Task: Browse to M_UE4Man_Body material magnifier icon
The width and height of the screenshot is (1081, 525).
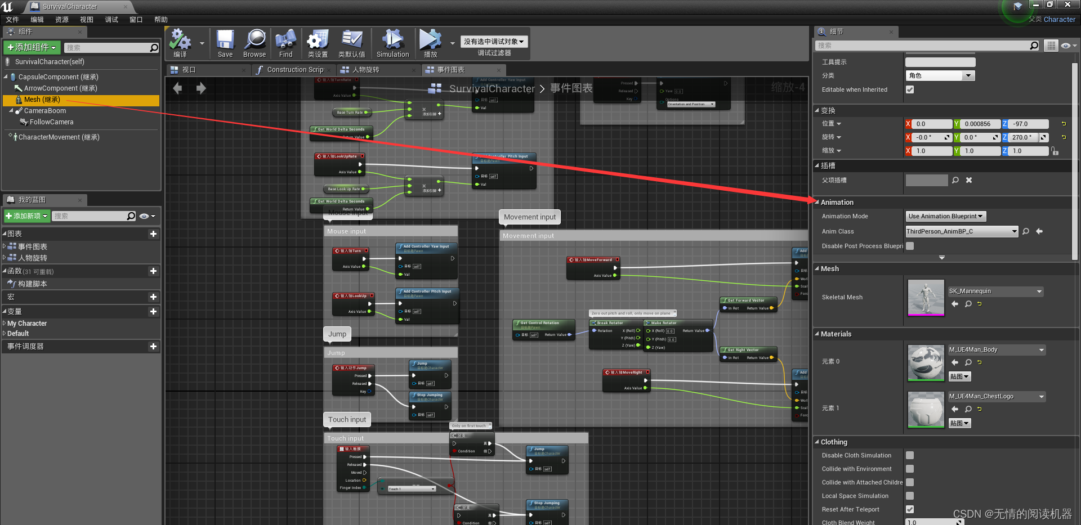Action: (968, 362)
